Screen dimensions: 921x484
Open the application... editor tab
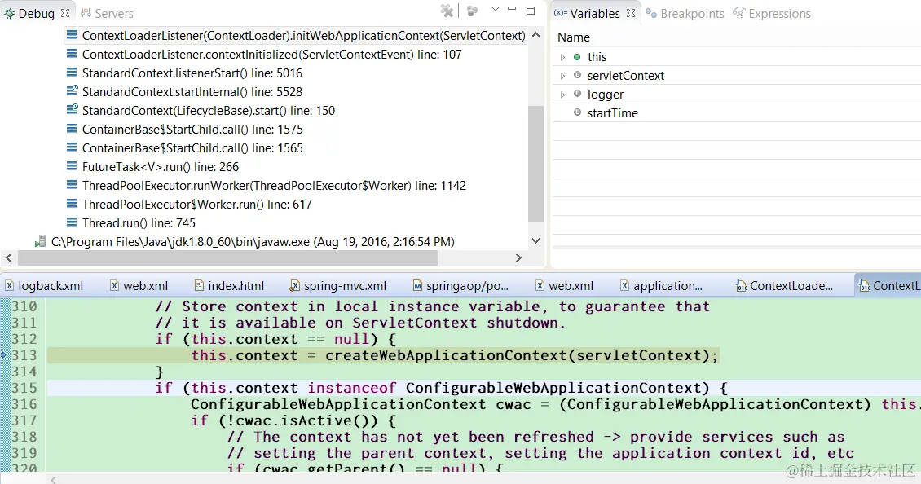click(662, 286)
